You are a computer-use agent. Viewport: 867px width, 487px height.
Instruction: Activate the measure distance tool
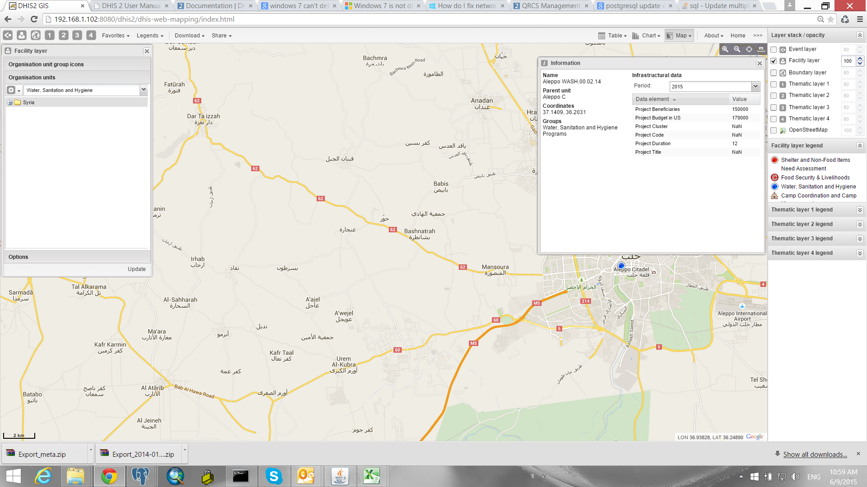tap(761, 49)
